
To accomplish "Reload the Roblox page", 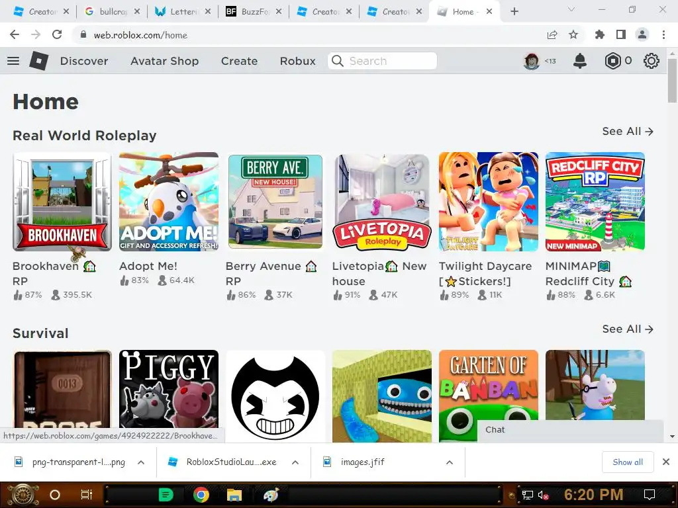I will [57, 34].
